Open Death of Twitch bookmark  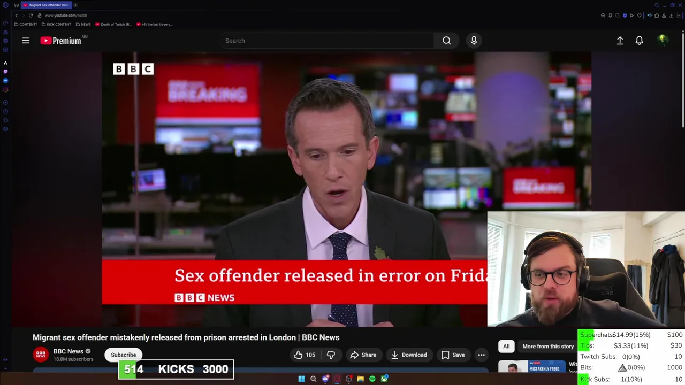113,24
